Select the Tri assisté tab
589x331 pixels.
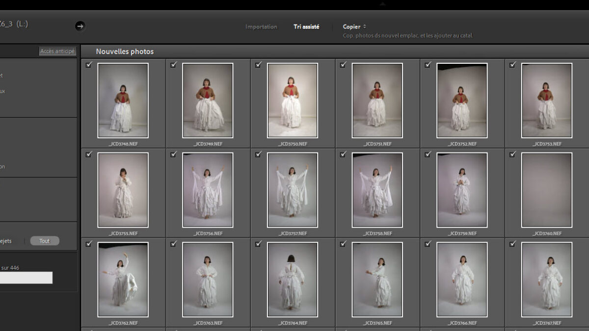coord(306,26)
